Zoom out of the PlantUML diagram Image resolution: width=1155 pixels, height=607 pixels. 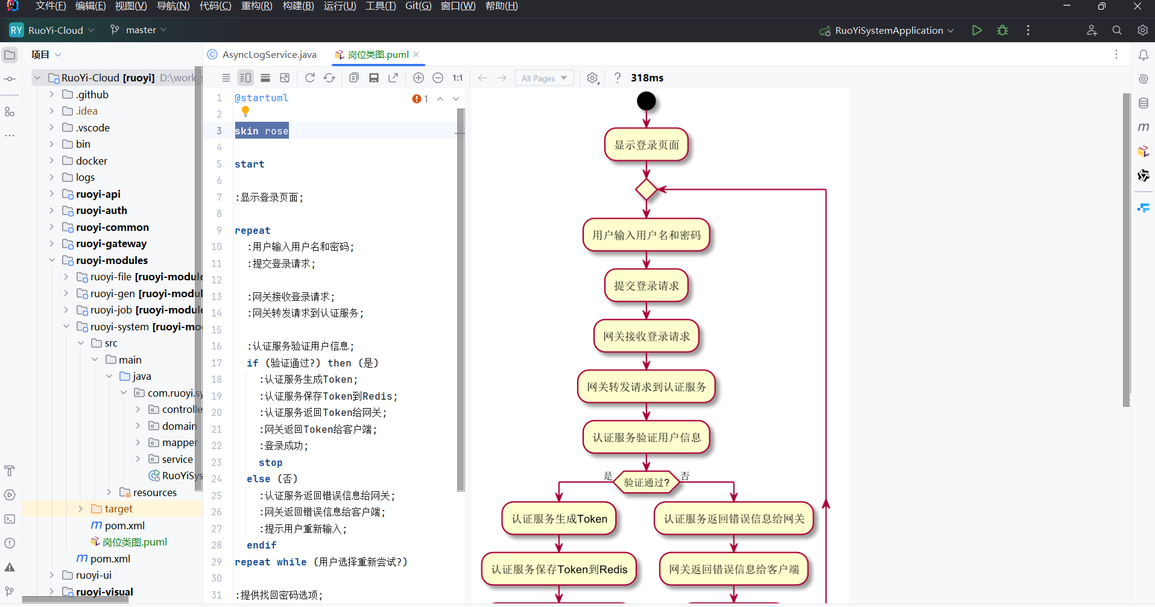coord(438,78)
